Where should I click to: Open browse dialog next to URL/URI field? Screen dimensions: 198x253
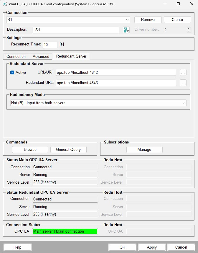pos(183,73)
